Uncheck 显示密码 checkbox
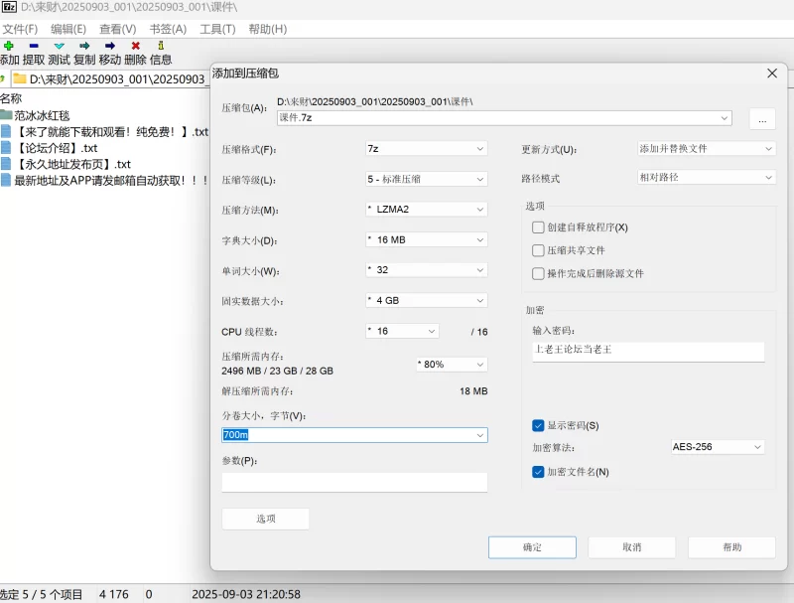This screenshot has width=794, height=603. [x=538, y=425]
